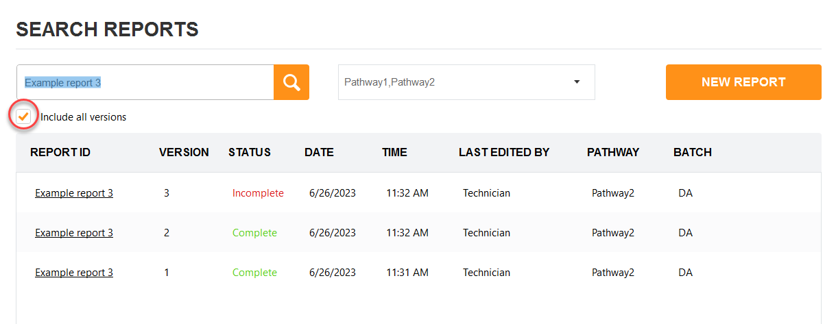
Task: Click into the Example report 3 search field
Action: [145, 82]
